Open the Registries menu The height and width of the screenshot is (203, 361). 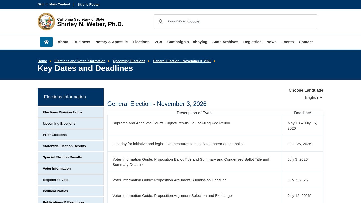pyautogui.click(x=252, y=42)
